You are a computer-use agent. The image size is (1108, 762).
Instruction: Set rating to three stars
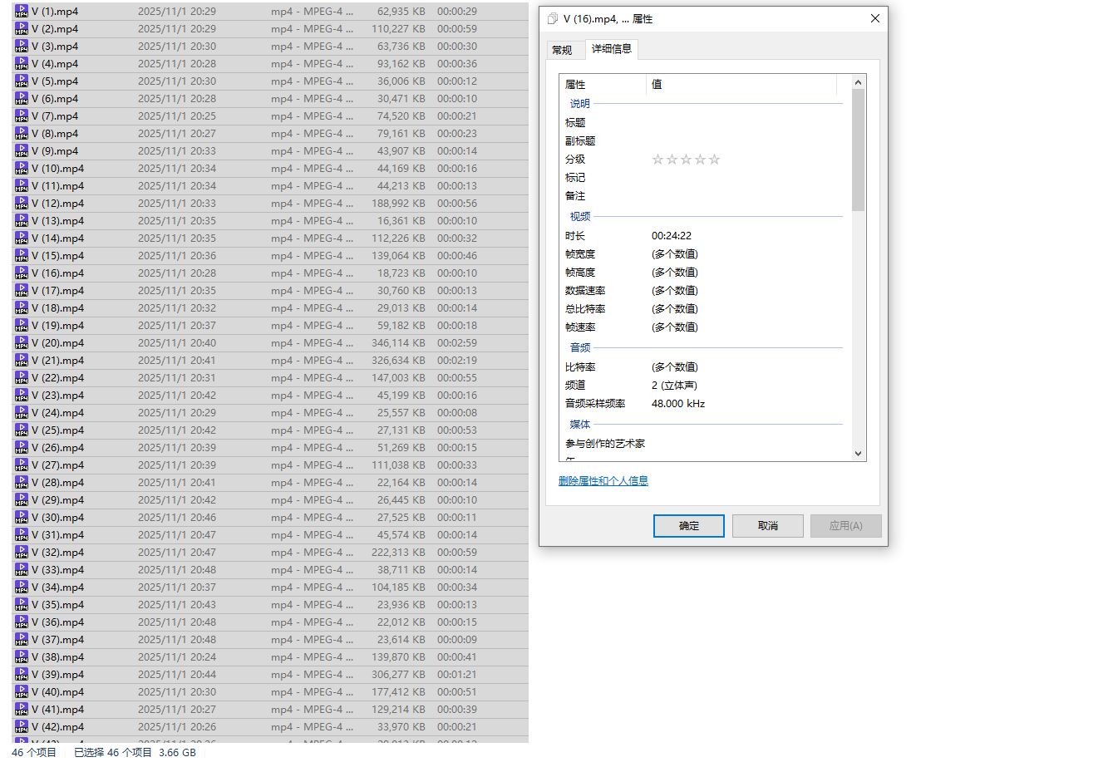[x=686, y=160]
